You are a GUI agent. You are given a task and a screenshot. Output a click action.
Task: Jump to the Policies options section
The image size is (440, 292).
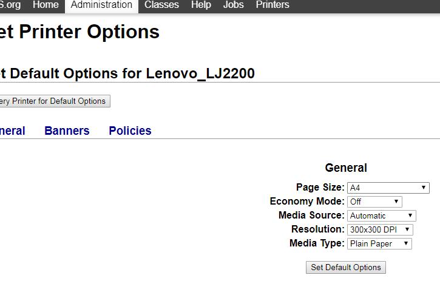[x=130, y=131]
